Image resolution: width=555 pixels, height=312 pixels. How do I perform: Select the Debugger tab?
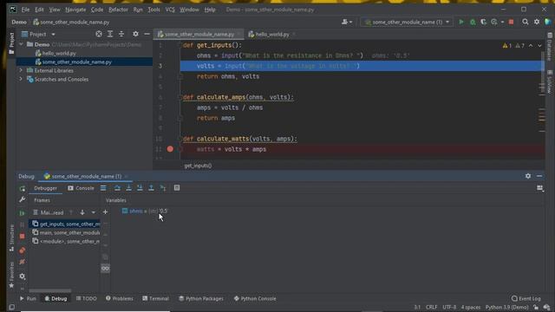tap(46, 188)
